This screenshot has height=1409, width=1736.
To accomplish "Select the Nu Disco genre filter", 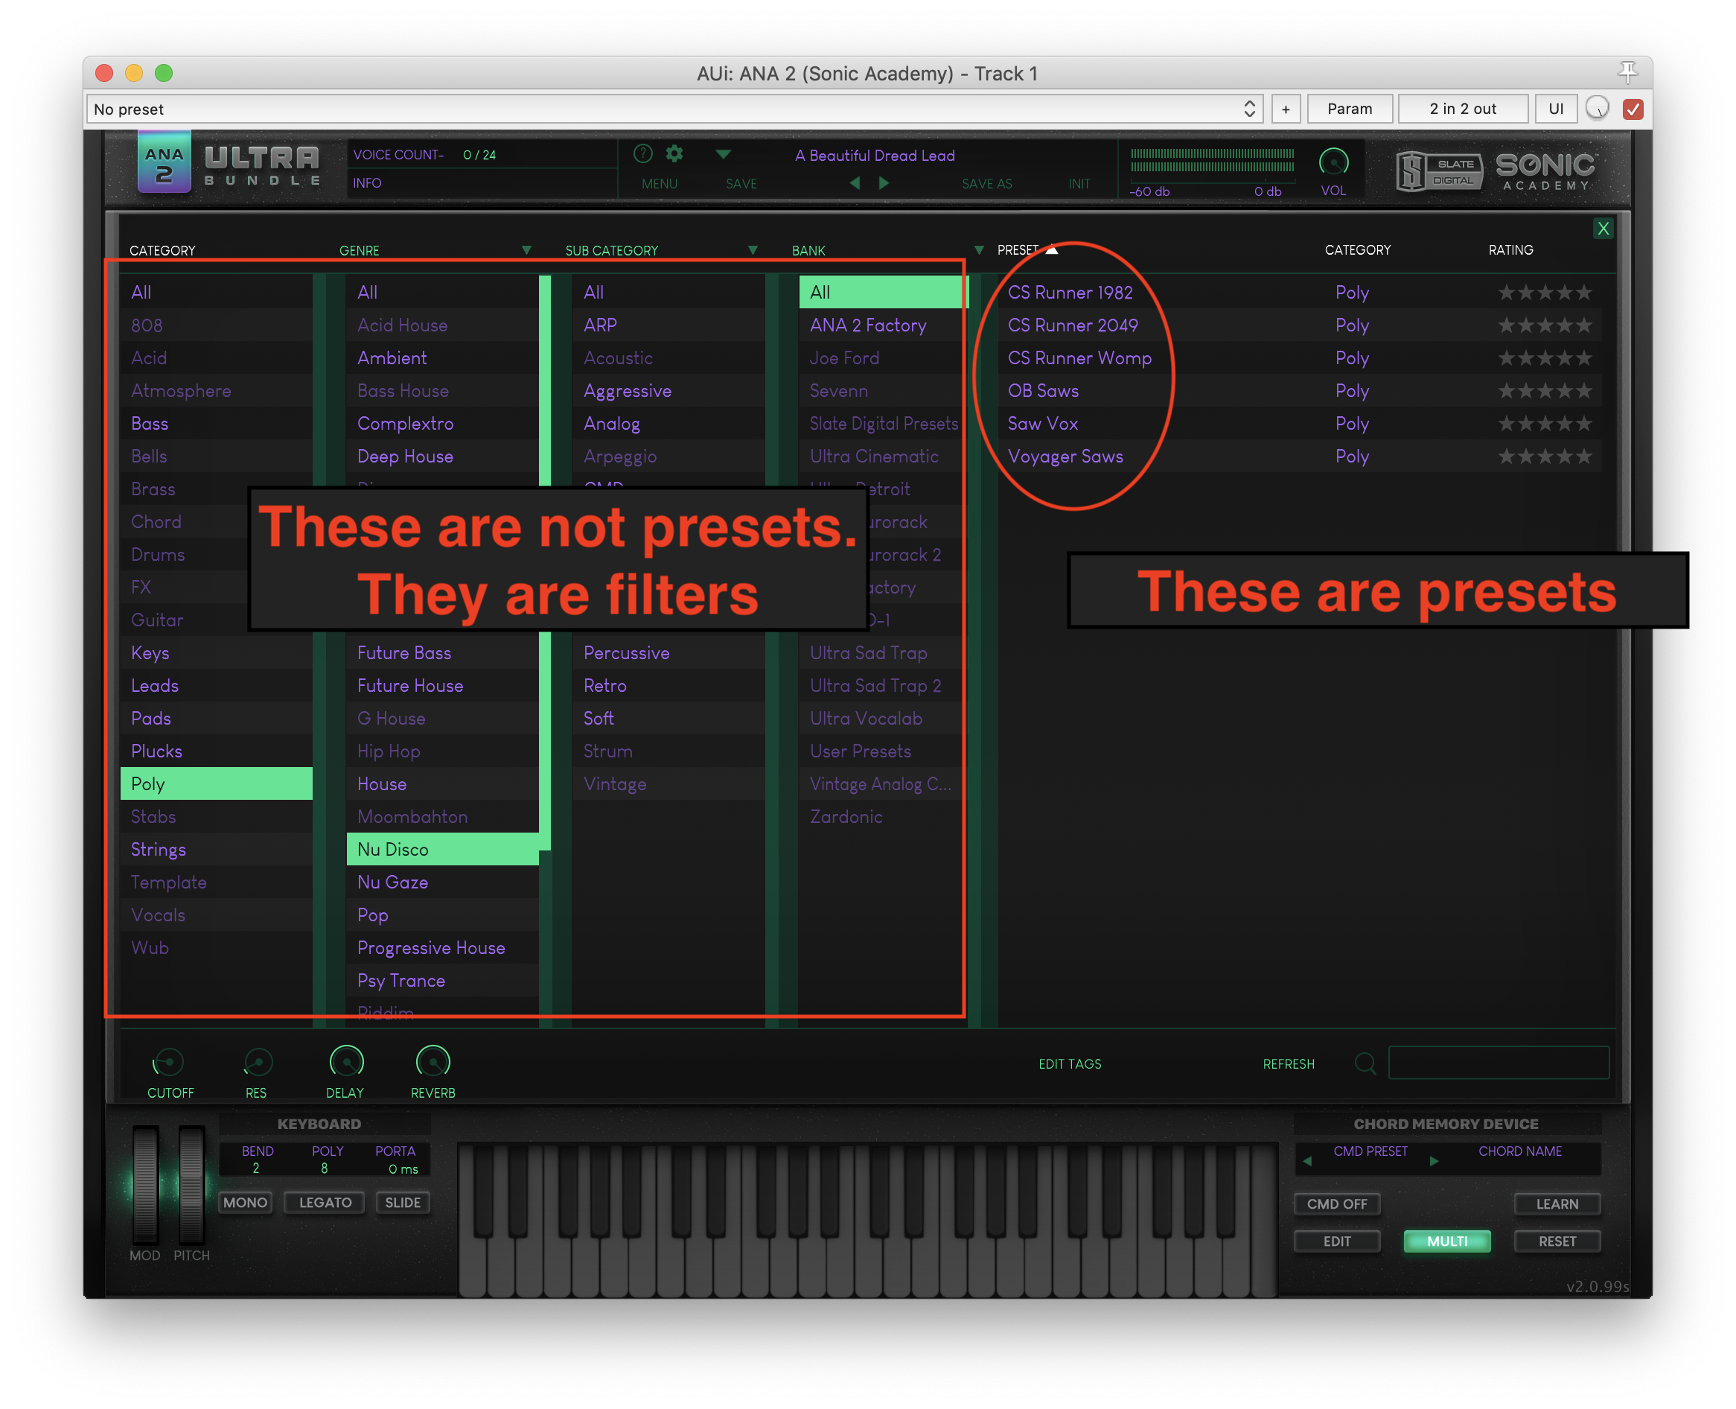I will pyautogui.click(x=443, y=850).
